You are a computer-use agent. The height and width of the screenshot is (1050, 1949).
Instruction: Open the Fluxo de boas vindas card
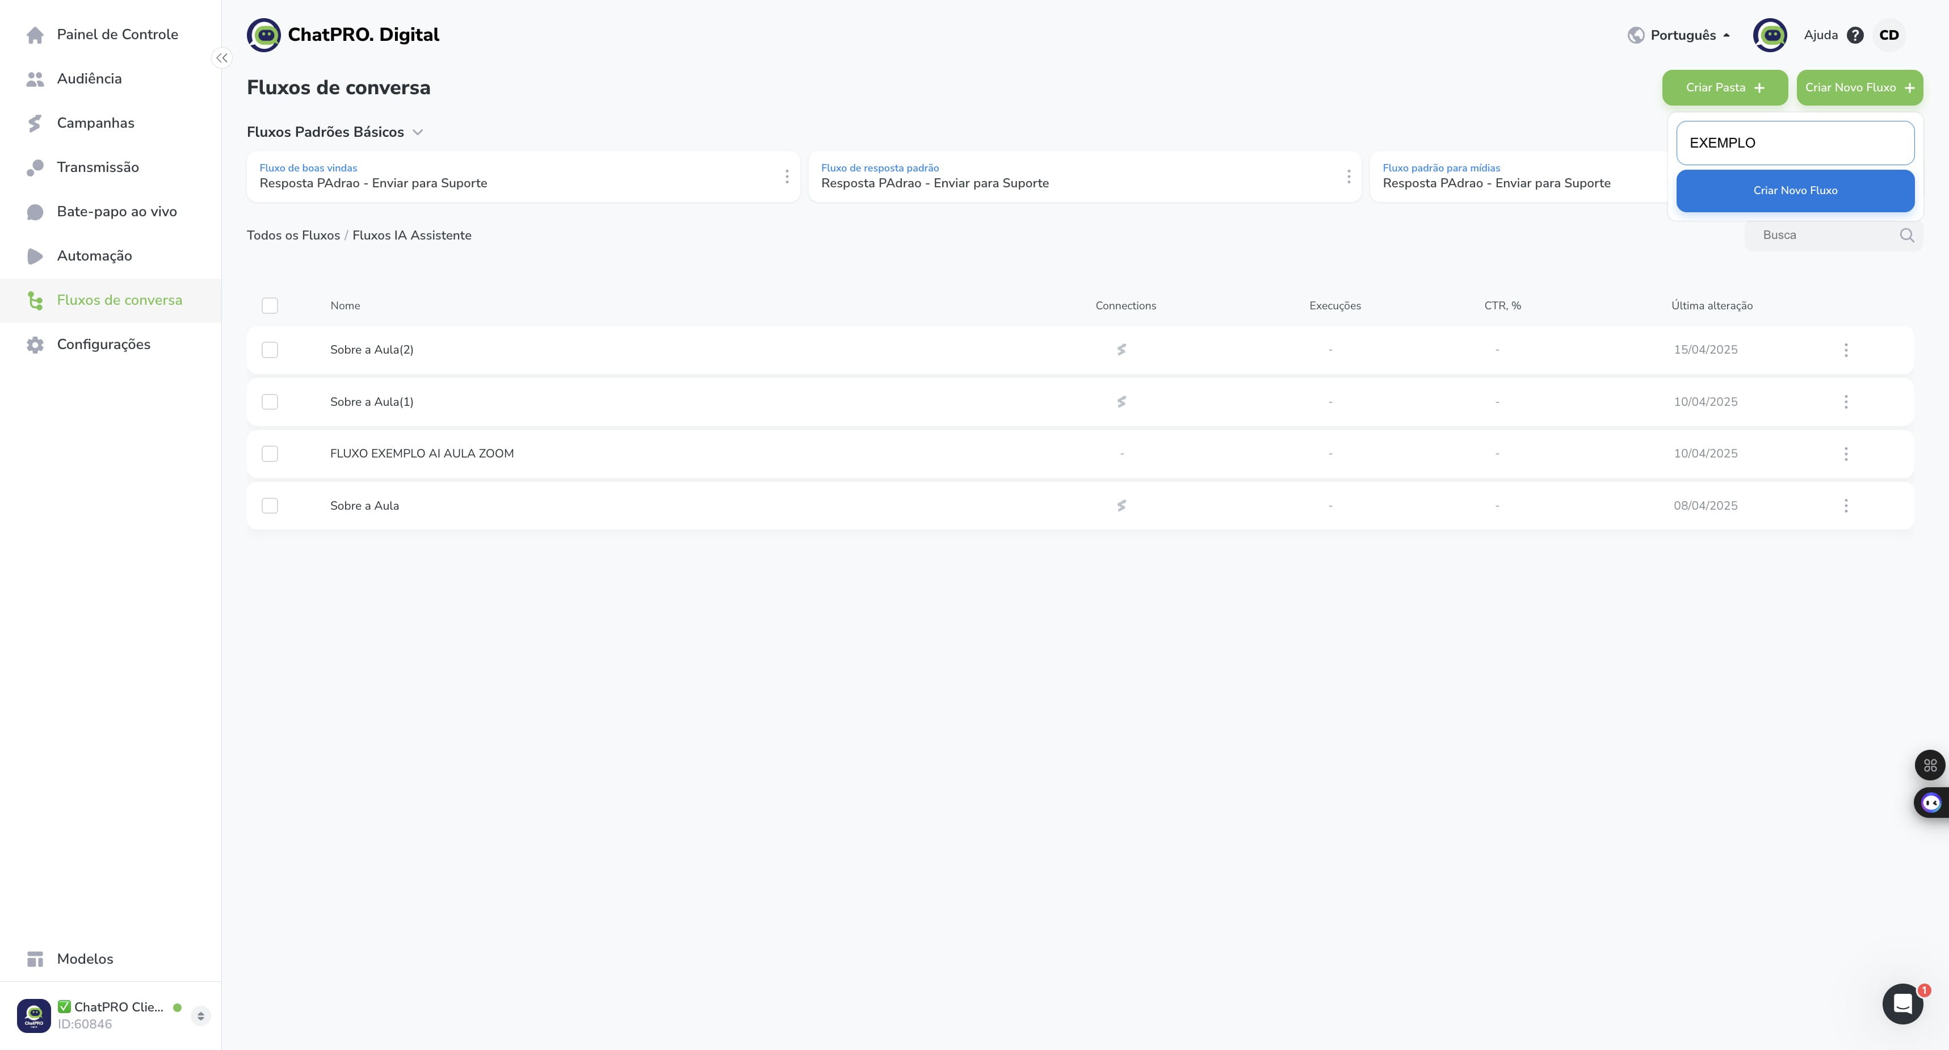[523, 177]
